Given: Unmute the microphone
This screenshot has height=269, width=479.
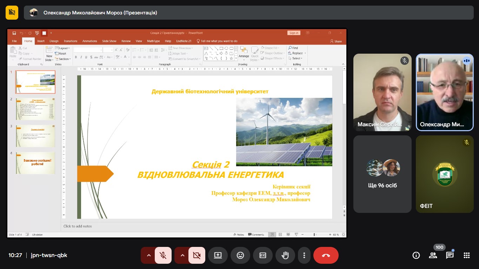Looking at the screenshot, I should point(163,255).
